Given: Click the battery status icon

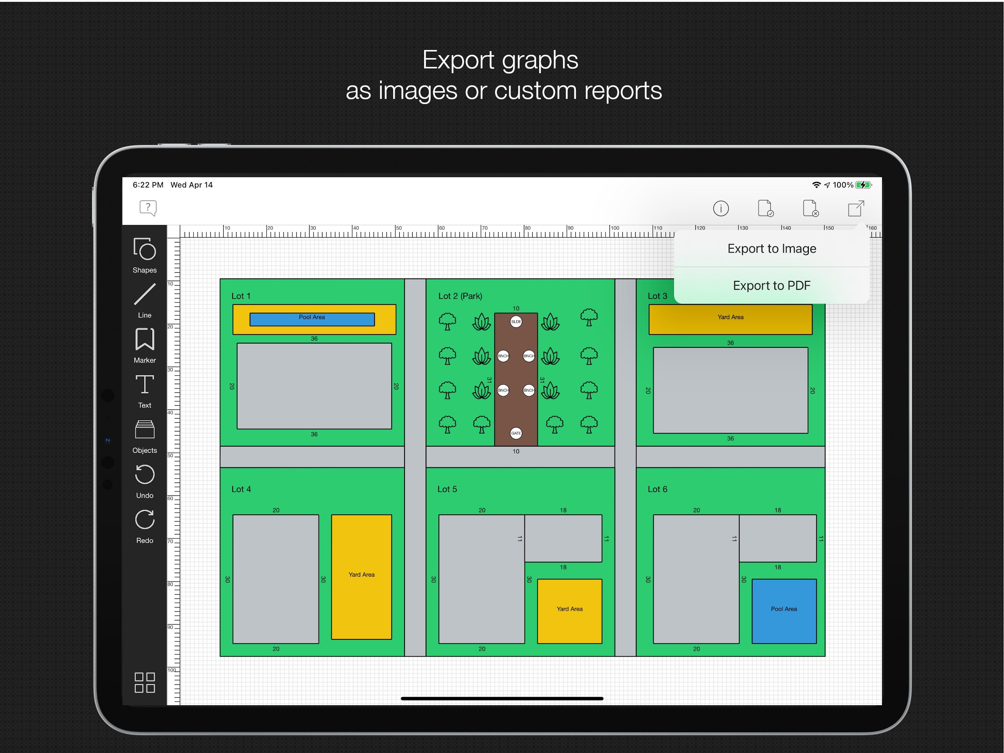Looking at the screenshot, I should 864,185.
